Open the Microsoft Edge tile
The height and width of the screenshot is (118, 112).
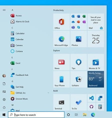pyautogui.click(x=61, y=39)
